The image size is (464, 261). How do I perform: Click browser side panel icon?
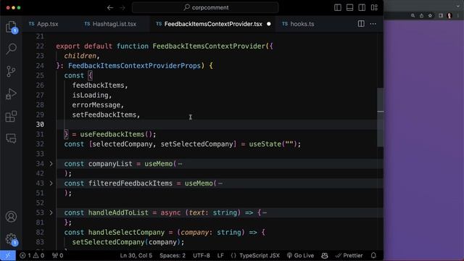[441, 16]
